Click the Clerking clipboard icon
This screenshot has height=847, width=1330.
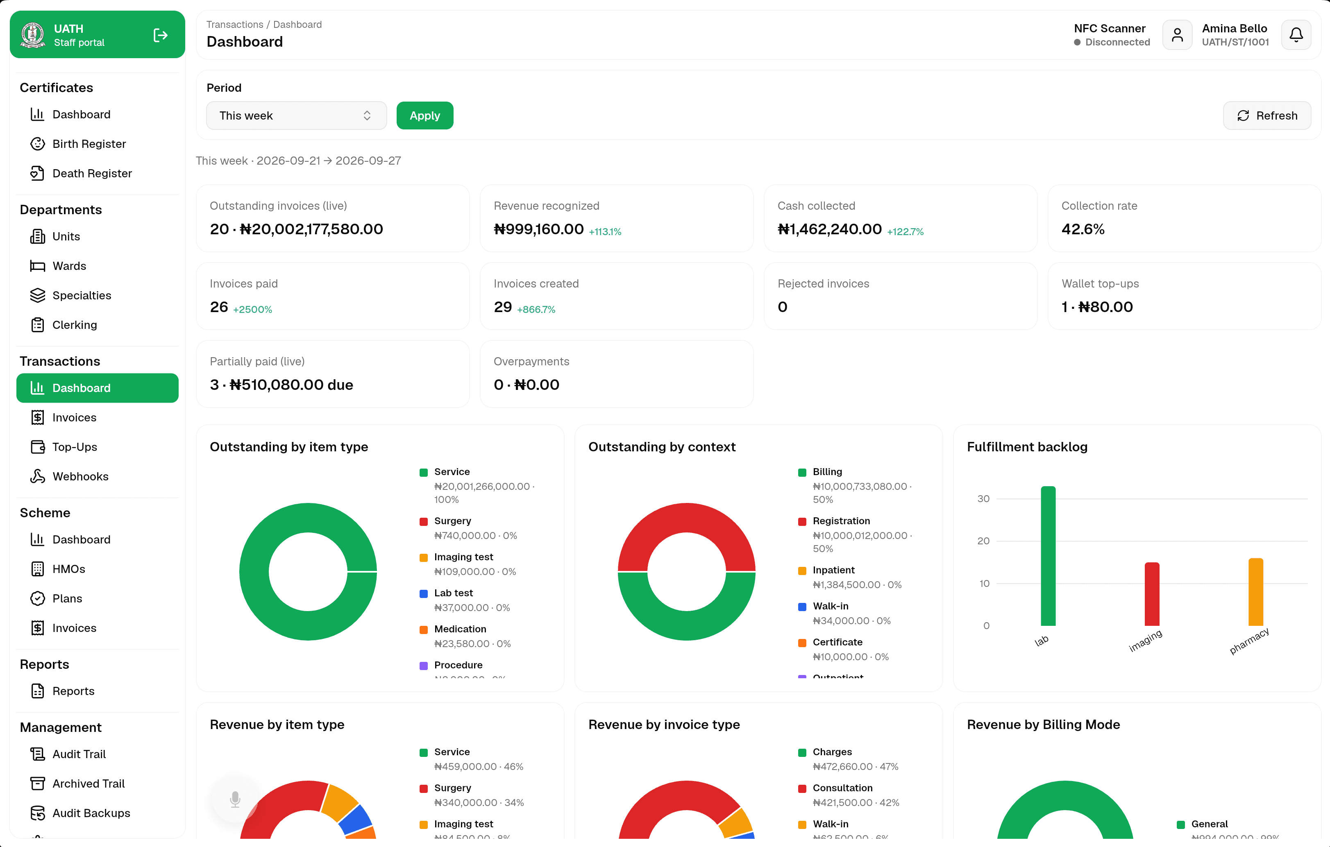point(38,325)
